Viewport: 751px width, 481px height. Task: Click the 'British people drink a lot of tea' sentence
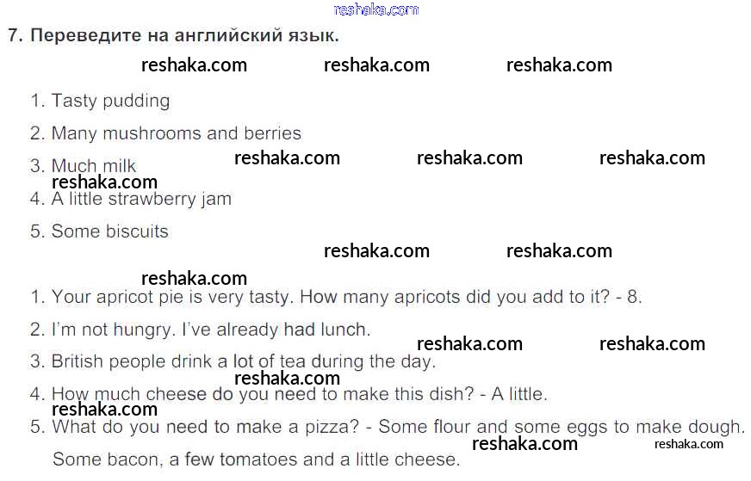244,362
